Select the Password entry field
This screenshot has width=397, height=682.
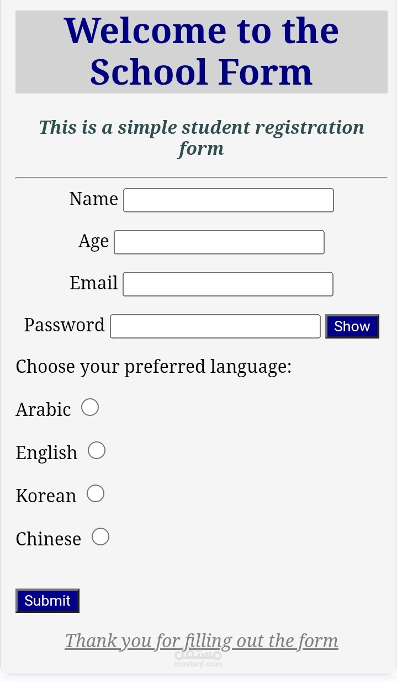pos(215,326)
